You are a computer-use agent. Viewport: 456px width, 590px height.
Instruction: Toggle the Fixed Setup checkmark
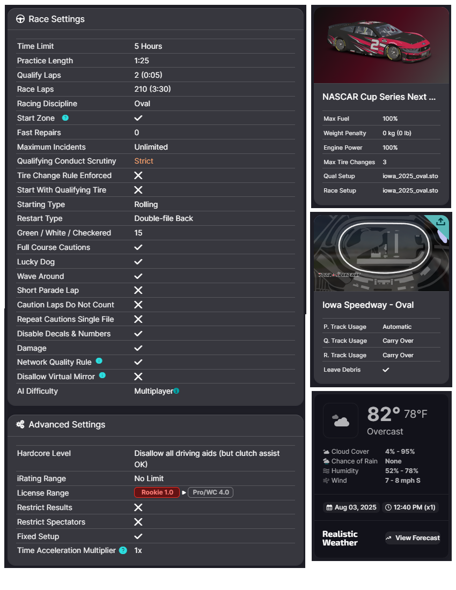tap(138, 536)
